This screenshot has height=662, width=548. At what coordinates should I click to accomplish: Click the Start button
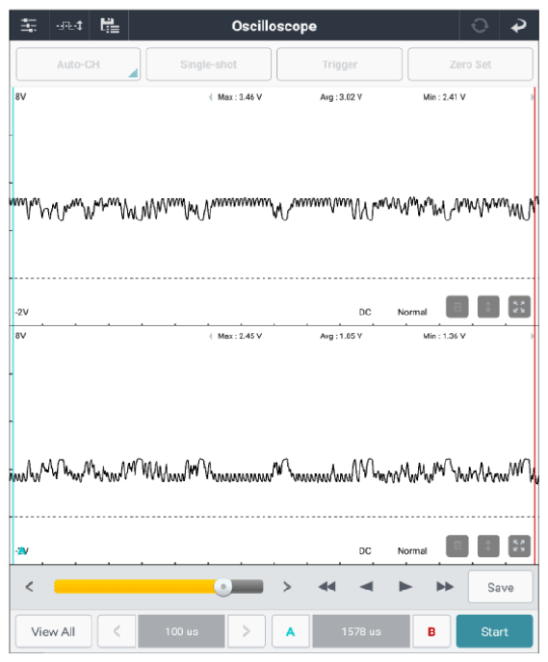[x=494, y=631]
